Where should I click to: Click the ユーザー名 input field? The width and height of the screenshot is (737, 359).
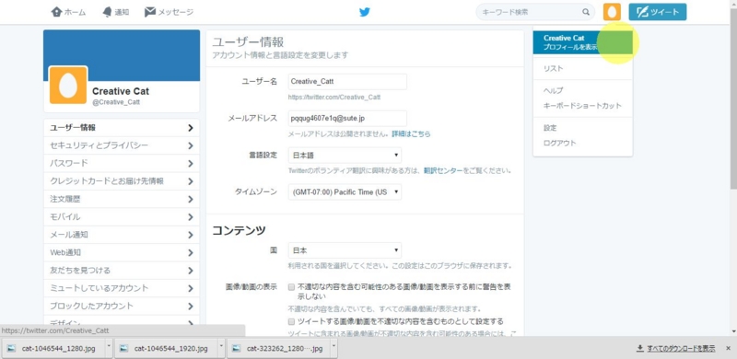(347, 81)
